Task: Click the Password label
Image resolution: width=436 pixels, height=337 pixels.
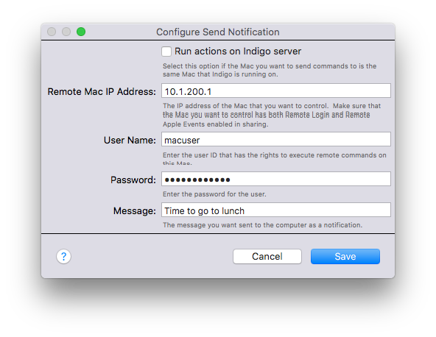Action: point(133,180)
